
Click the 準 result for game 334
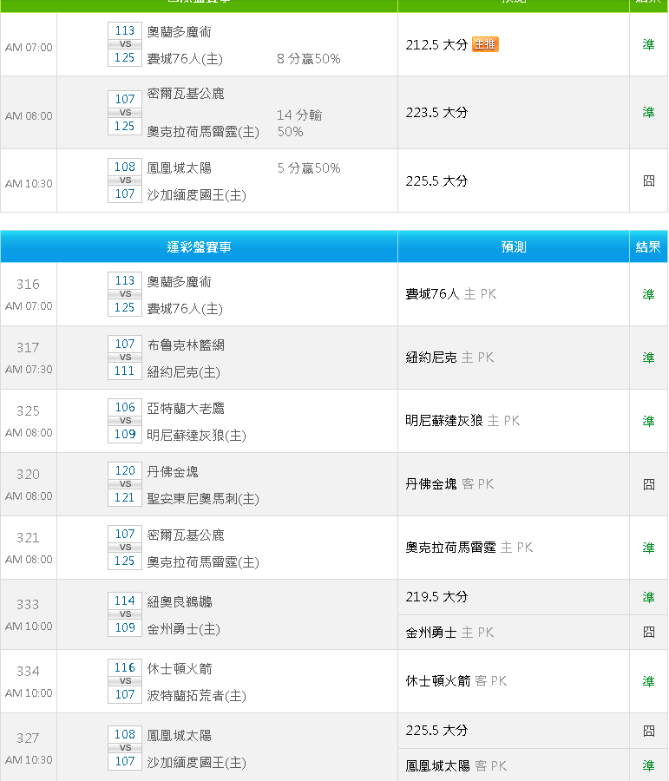click(x=648, y=681)
